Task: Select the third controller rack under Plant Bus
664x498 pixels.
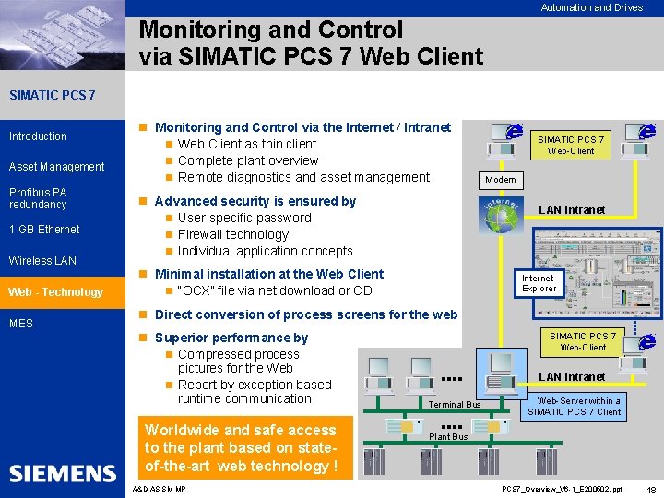Action: click(x=488, y=462)
